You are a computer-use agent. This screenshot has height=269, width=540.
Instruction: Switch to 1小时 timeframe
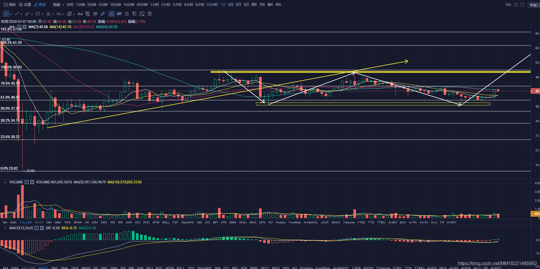(154, 5)
